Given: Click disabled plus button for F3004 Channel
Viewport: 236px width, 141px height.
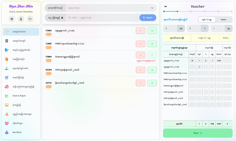Looking at the screenshot, I should pos(152,55).
